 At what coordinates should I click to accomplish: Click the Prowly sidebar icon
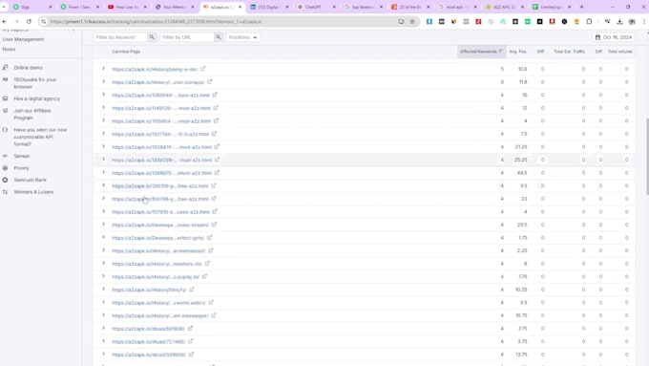[x=5, y=168]
